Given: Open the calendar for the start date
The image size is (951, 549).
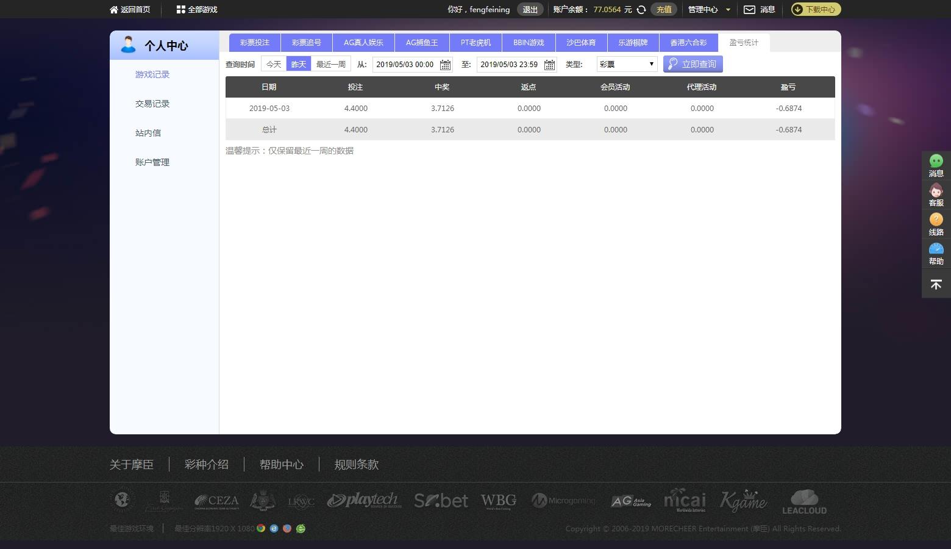Looking at the screenshot, I should tap(445, 65).
